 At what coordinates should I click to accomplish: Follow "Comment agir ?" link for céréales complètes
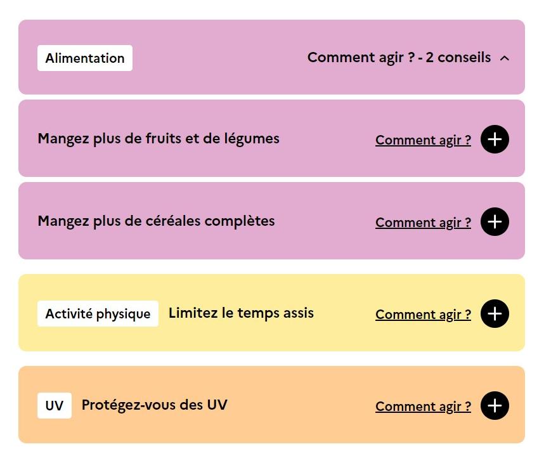423,223
